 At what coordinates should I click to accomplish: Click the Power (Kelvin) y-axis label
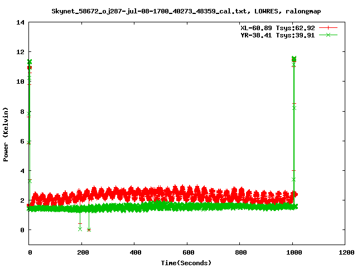(6, 135)
